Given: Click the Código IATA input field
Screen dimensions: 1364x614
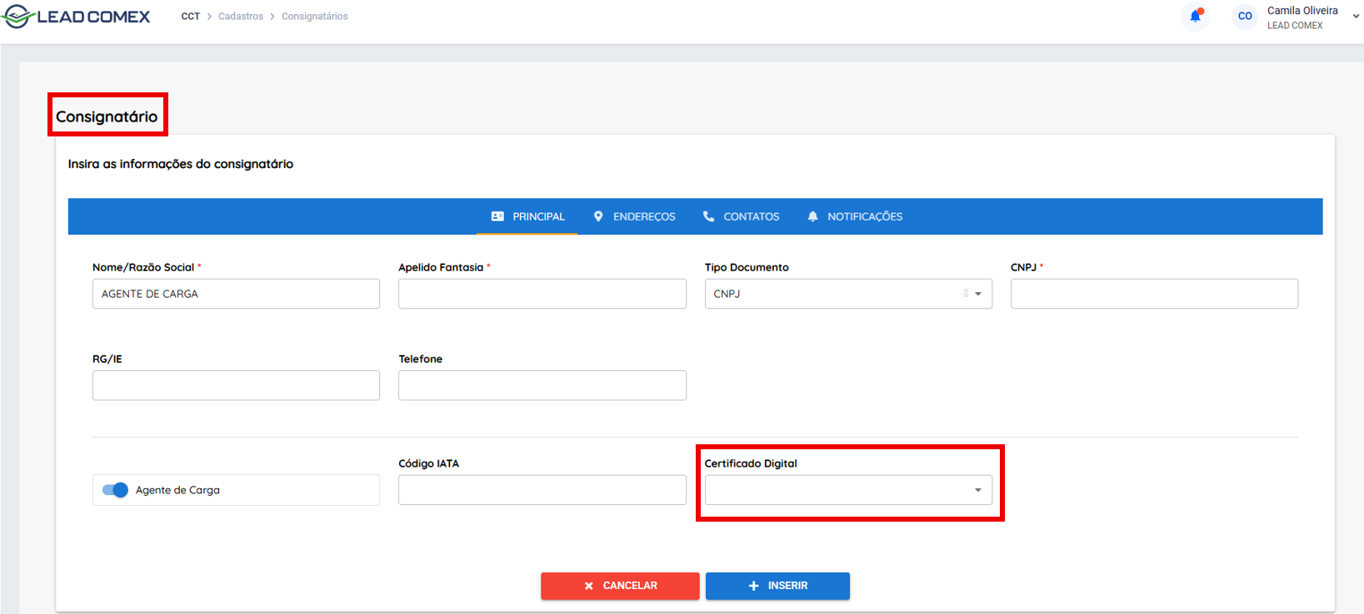Looking at the screenshot, I should tap(542, 490).
